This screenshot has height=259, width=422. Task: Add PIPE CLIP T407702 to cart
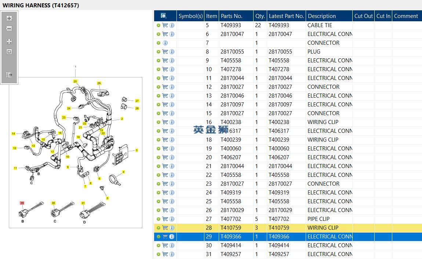(x=165, y=219)
